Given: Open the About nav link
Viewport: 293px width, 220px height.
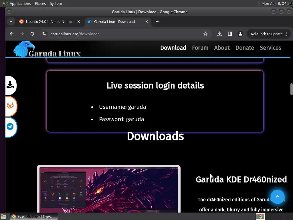Looking at the screenshot, I should click(222, 48).
